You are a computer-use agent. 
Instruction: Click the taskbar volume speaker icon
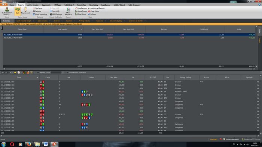click(247, 144)
